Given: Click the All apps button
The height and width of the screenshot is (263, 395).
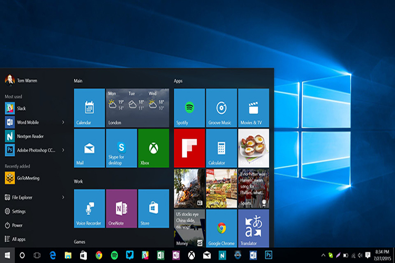Looking at the screenshot, I should (18, 239).
